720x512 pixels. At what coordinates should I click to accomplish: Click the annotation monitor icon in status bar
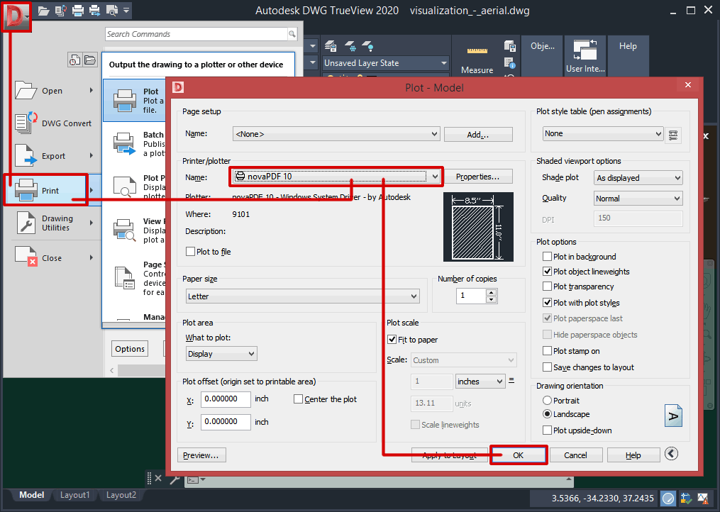[686, 499]
